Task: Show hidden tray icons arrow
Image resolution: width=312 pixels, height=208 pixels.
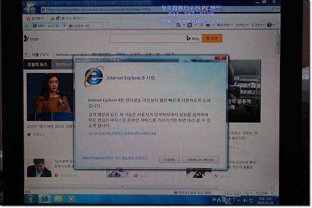Action: (x=239, y=200)
